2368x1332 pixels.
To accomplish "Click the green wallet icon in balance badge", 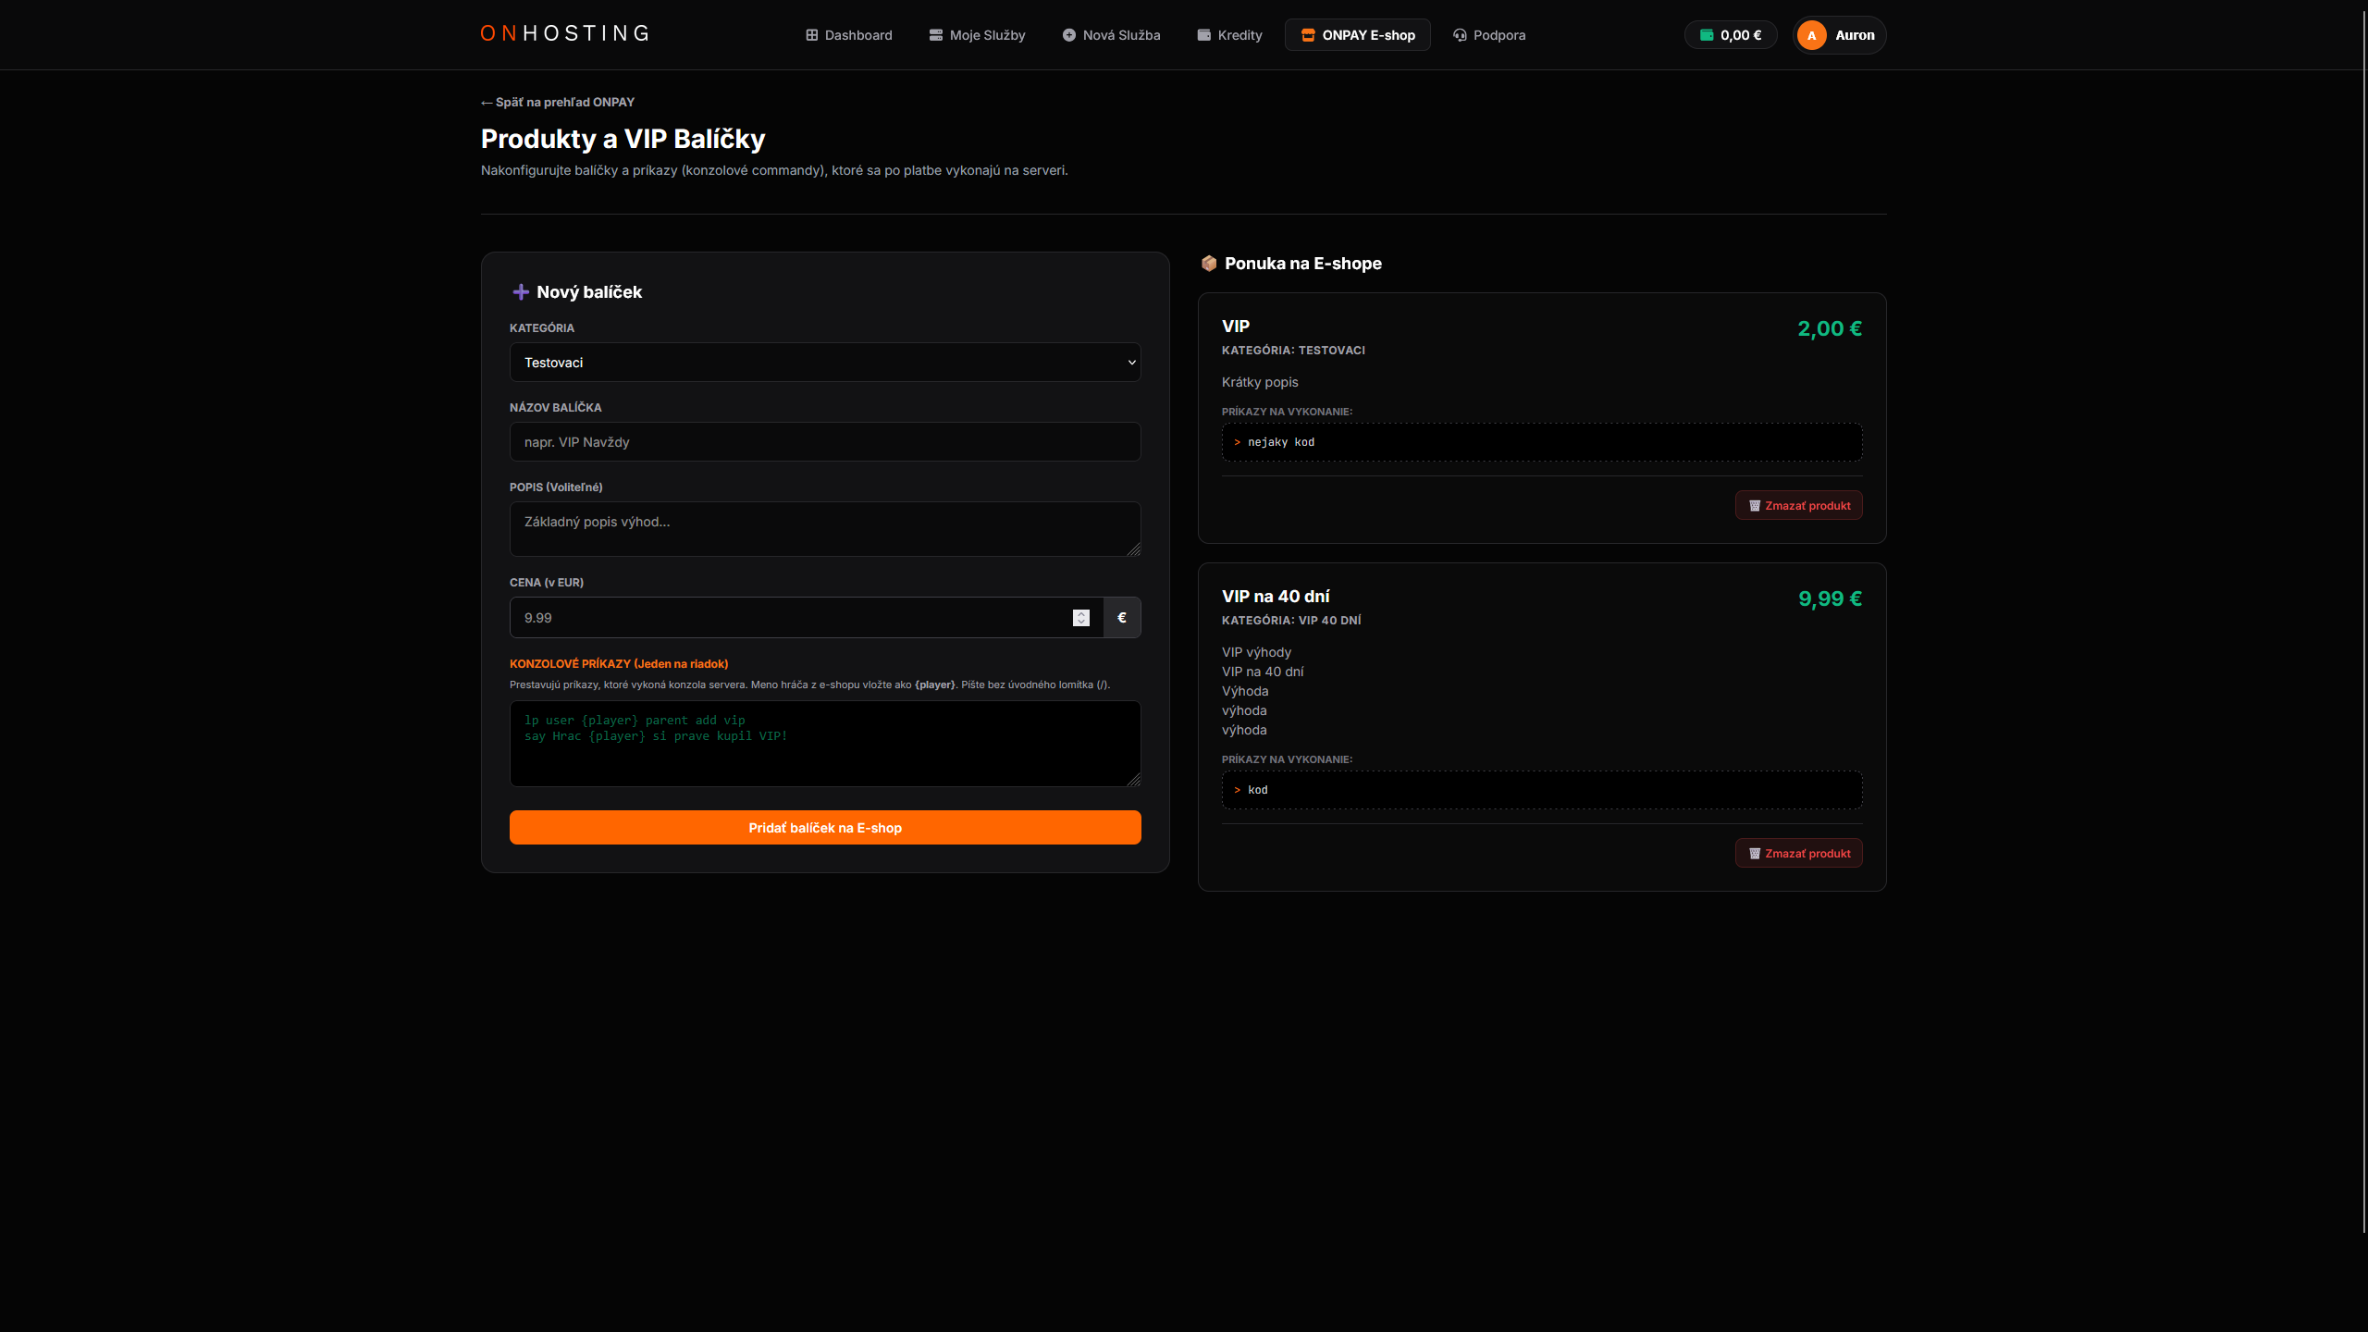I will 1707,35.
